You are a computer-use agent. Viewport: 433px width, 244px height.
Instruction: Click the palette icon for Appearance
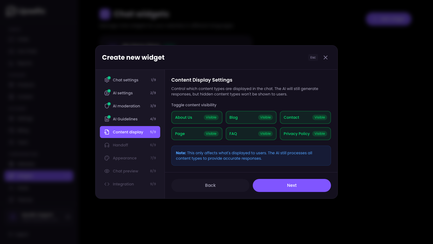[x=107, y=158]
